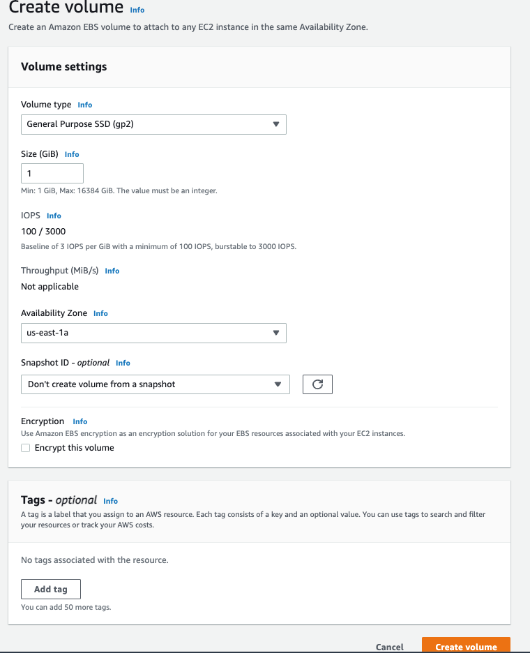This screenshot has height=653, width=530.
Task: Open Info link next to Size (GiB)
Action: pyautogui.click(x=72, y=154)
